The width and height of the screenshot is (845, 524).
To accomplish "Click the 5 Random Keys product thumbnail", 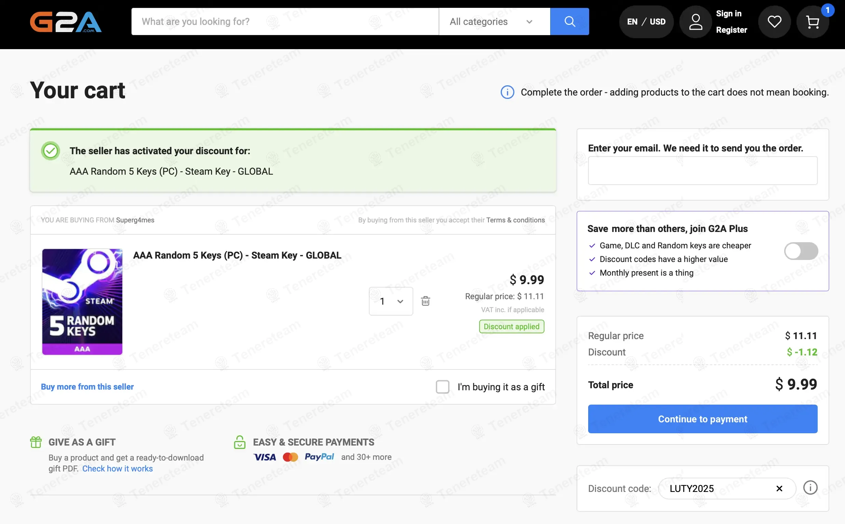I will point(82,302).
